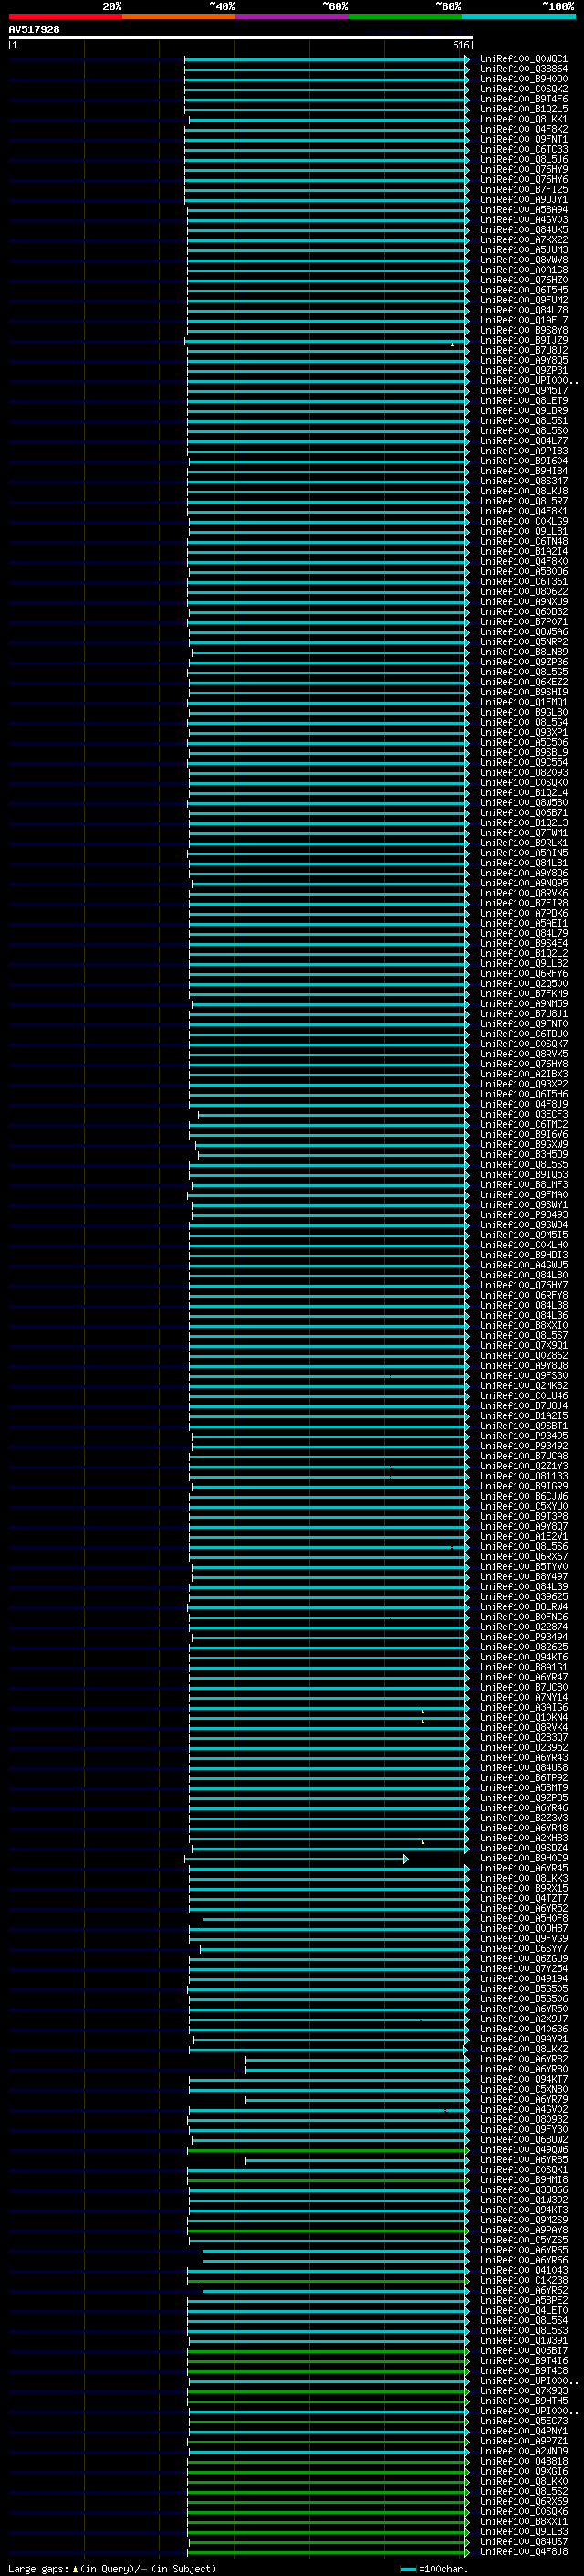Image resolution: width=584 pixels, height=2576 pixels.
Task: Click label UniRef100_Q4F8J9
Action: [523, 1104]
